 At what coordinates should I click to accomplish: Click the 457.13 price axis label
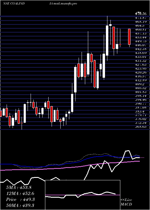(141, 34)
